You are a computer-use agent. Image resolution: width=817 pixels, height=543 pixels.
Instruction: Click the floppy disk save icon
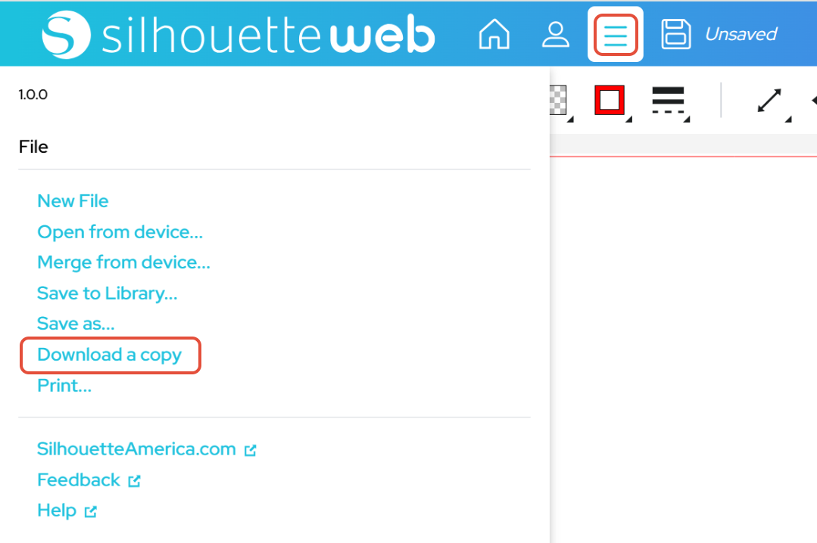(676, 34)
